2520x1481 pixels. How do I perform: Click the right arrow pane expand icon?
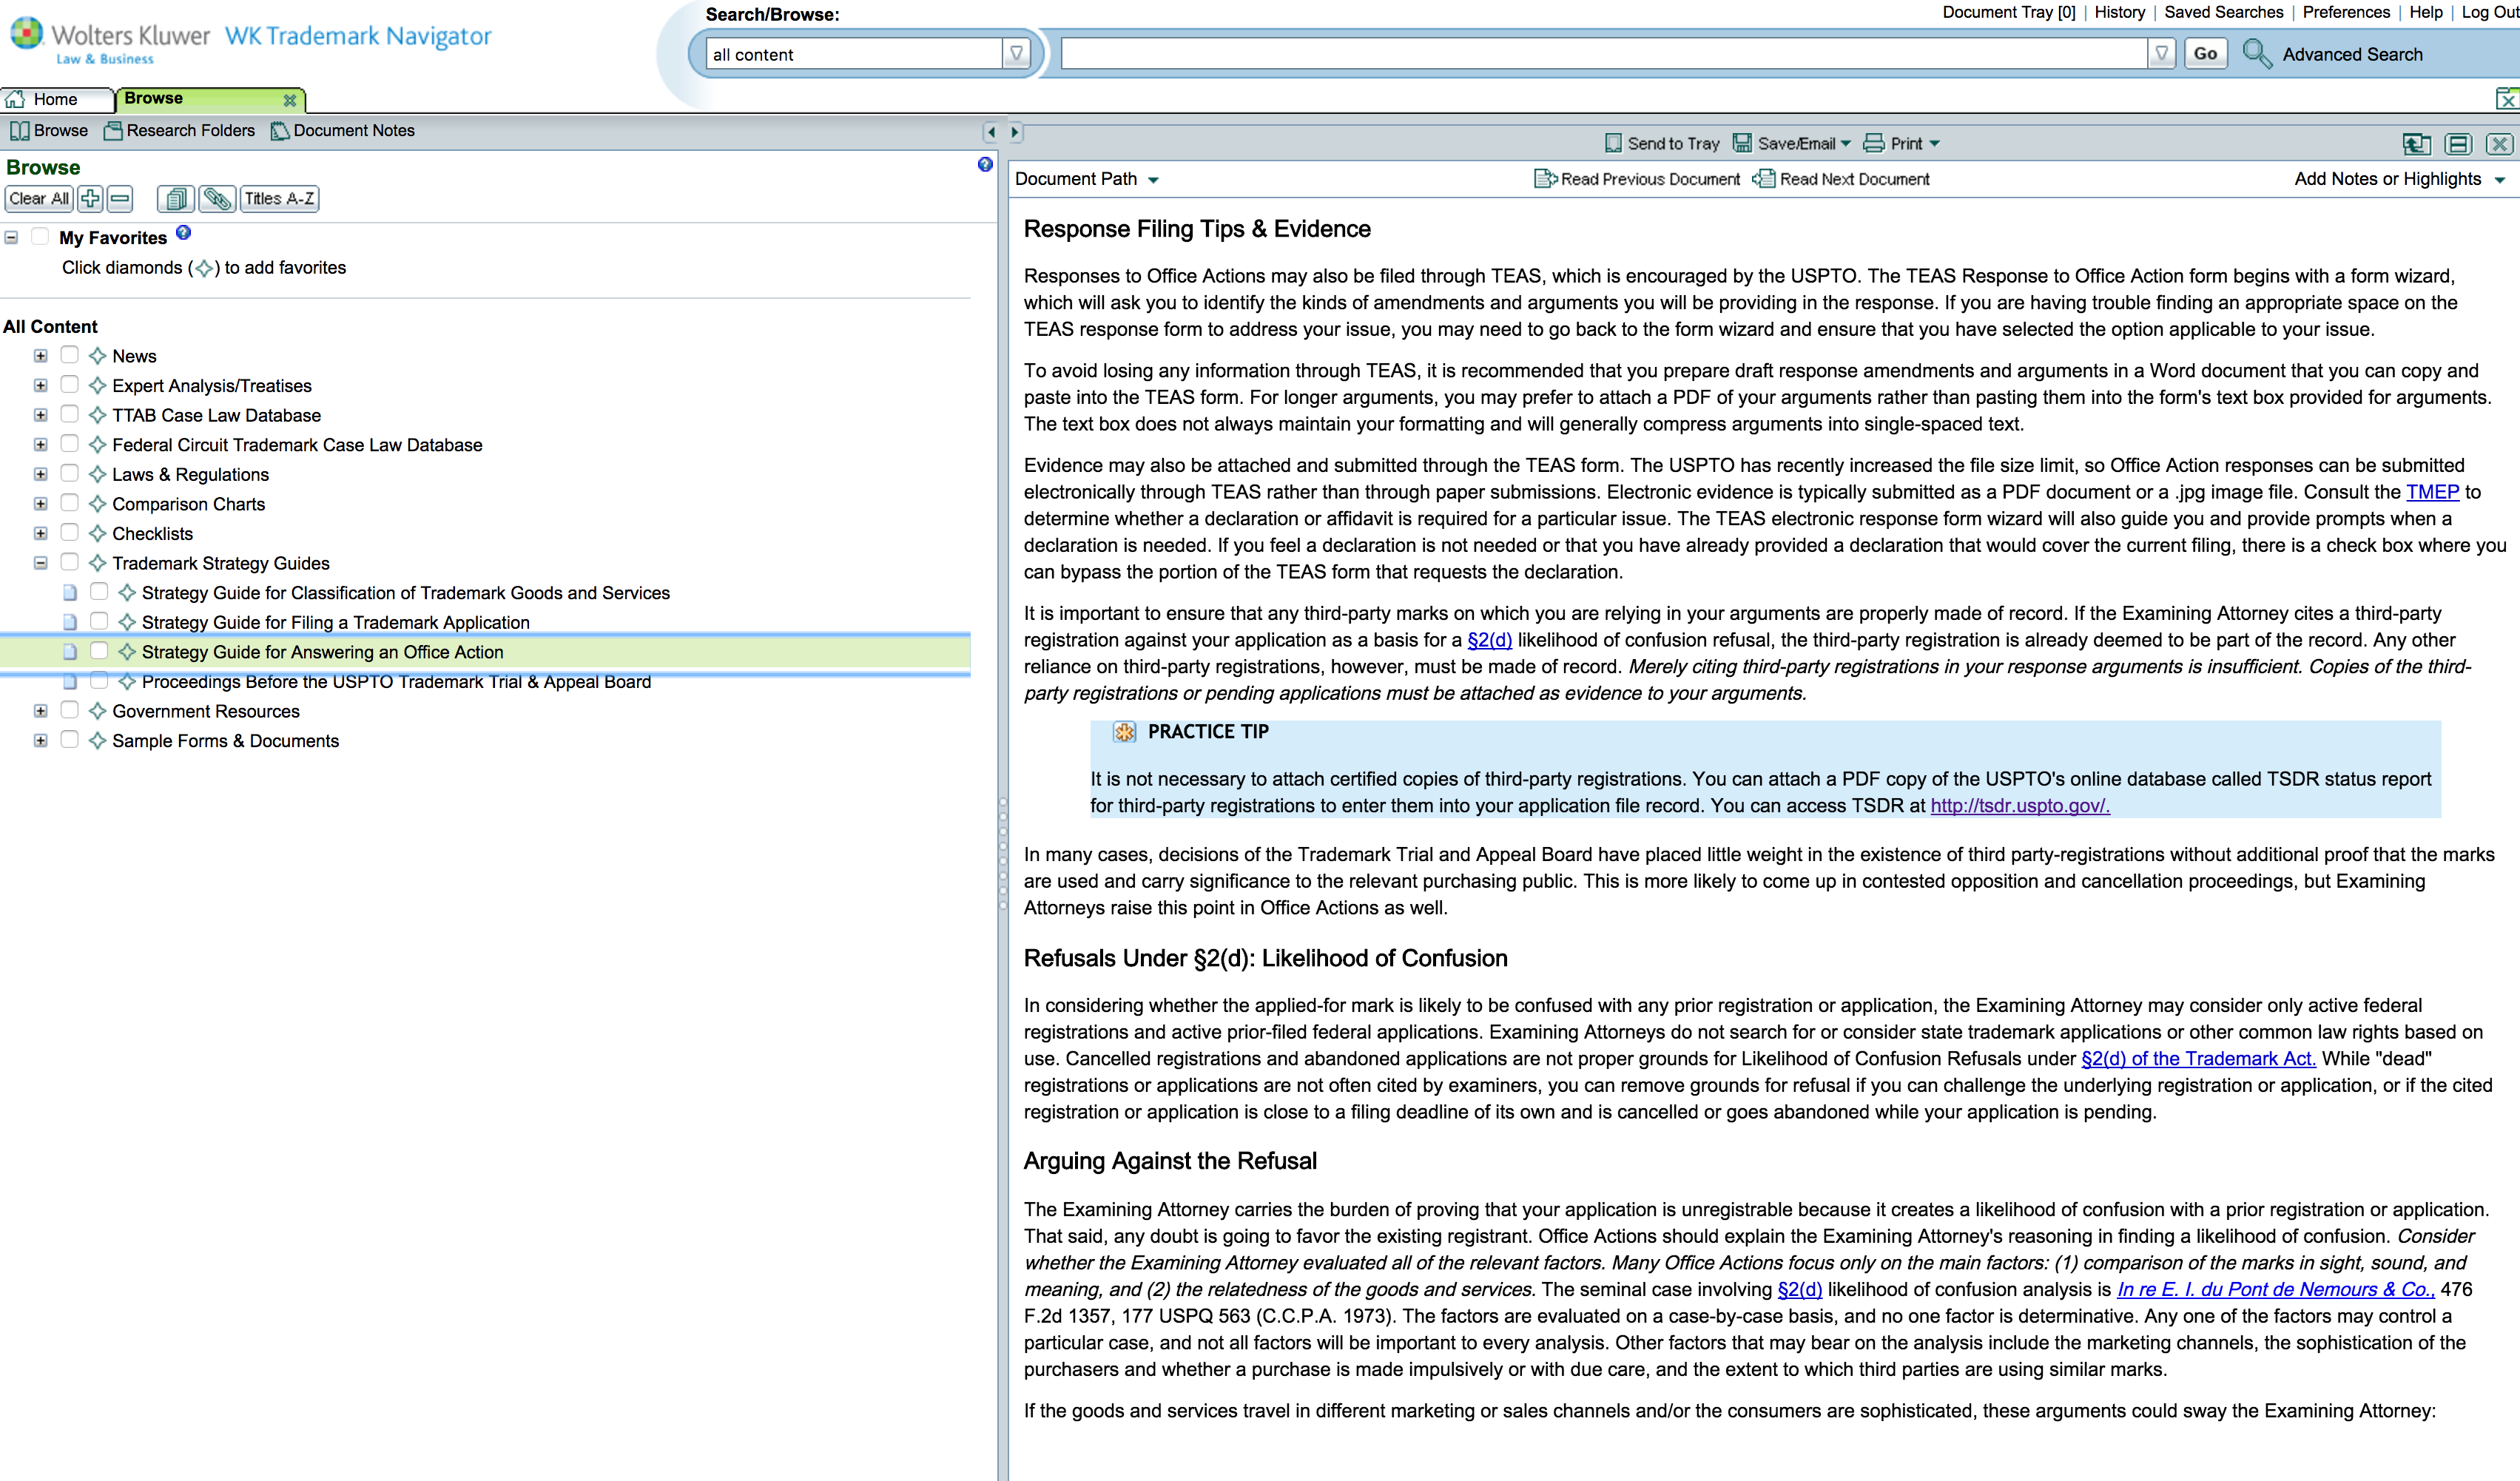tap(1015, 131)
